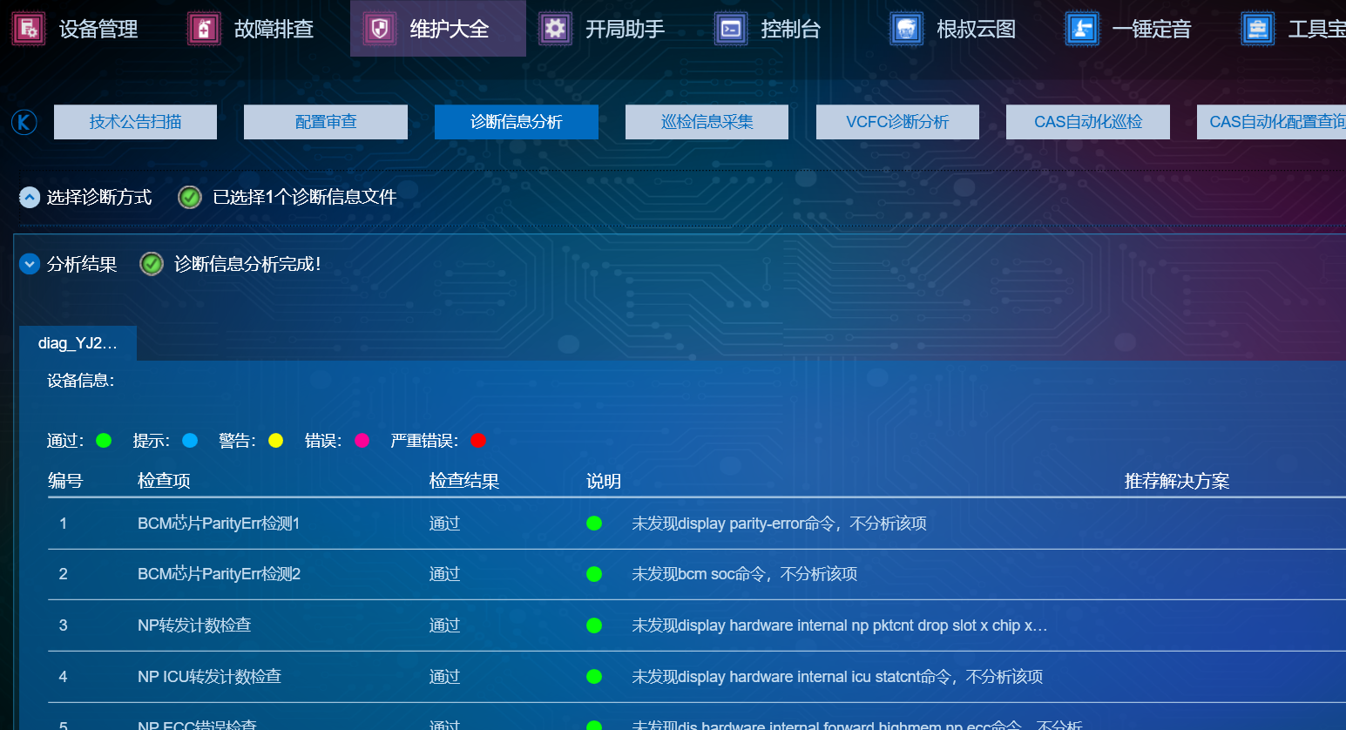
Task: Click the 已选择1个诊断信息文件 status text
Action: pyautogui.click(x=305, y=198)
